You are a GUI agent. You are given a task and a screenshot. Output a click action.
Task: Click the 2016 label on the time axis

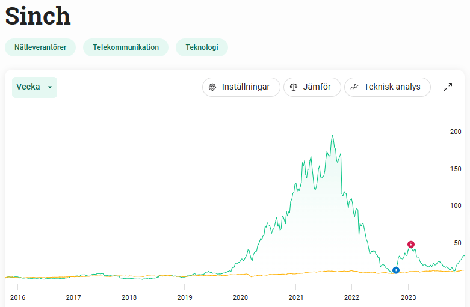point(18,297)
